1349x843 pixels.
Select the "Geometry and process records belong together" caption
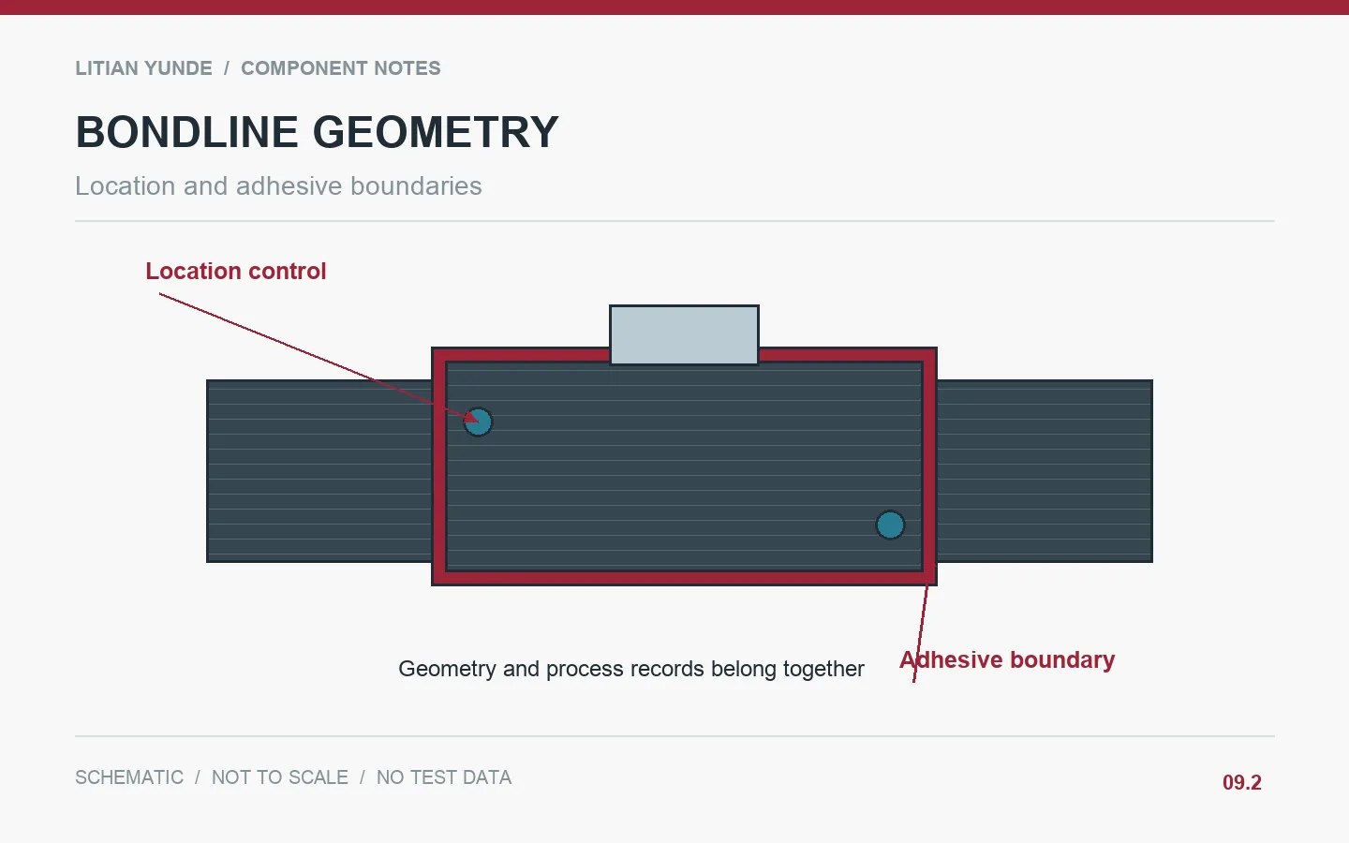631,669
